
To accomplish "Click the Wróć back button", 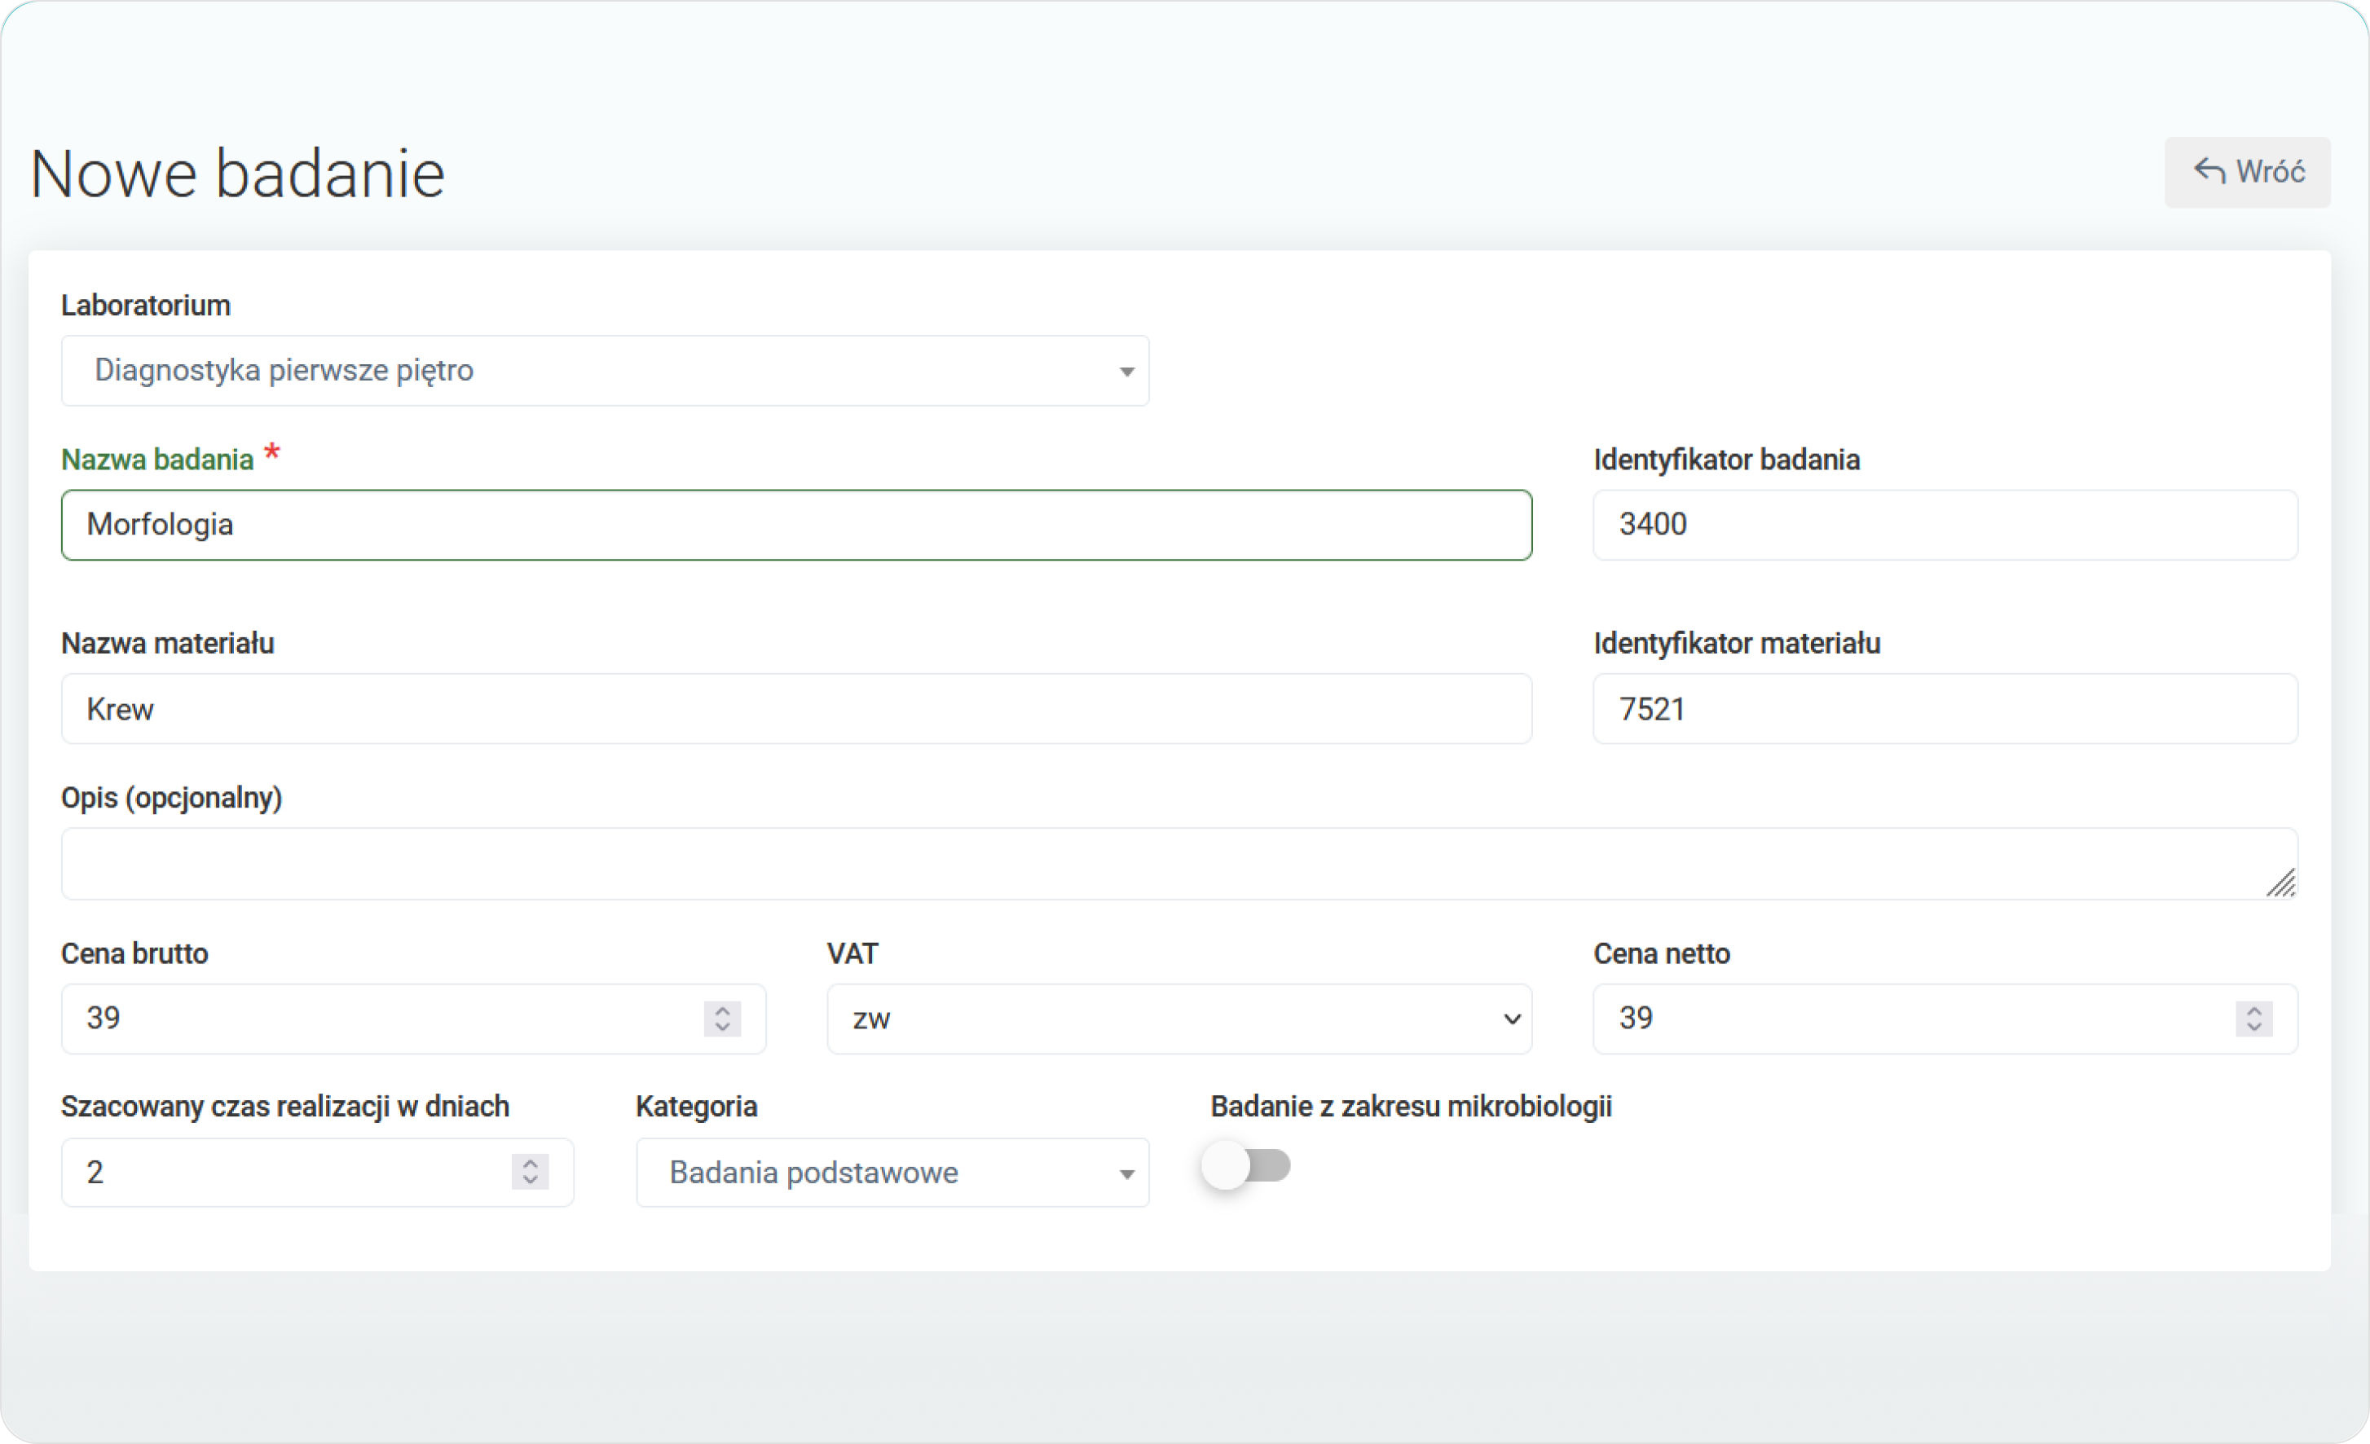I will (x=2246, y=172).
